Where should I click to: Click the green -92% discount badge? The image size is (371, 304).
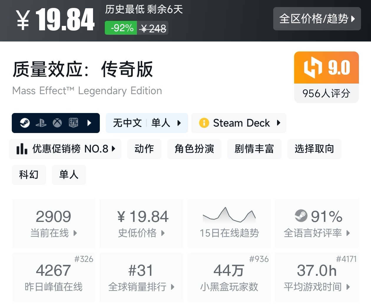click(121, 28)
